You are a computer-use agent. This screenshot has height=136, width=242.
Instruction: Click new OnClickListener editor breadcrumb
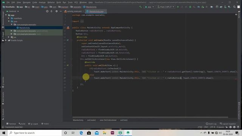(x=108, y=120)
